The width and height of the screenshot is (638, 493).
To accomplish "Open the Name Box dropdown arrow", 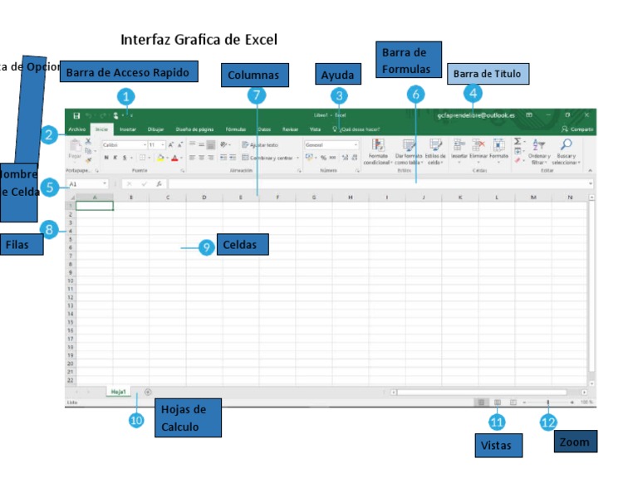I will tap(105, 183).
